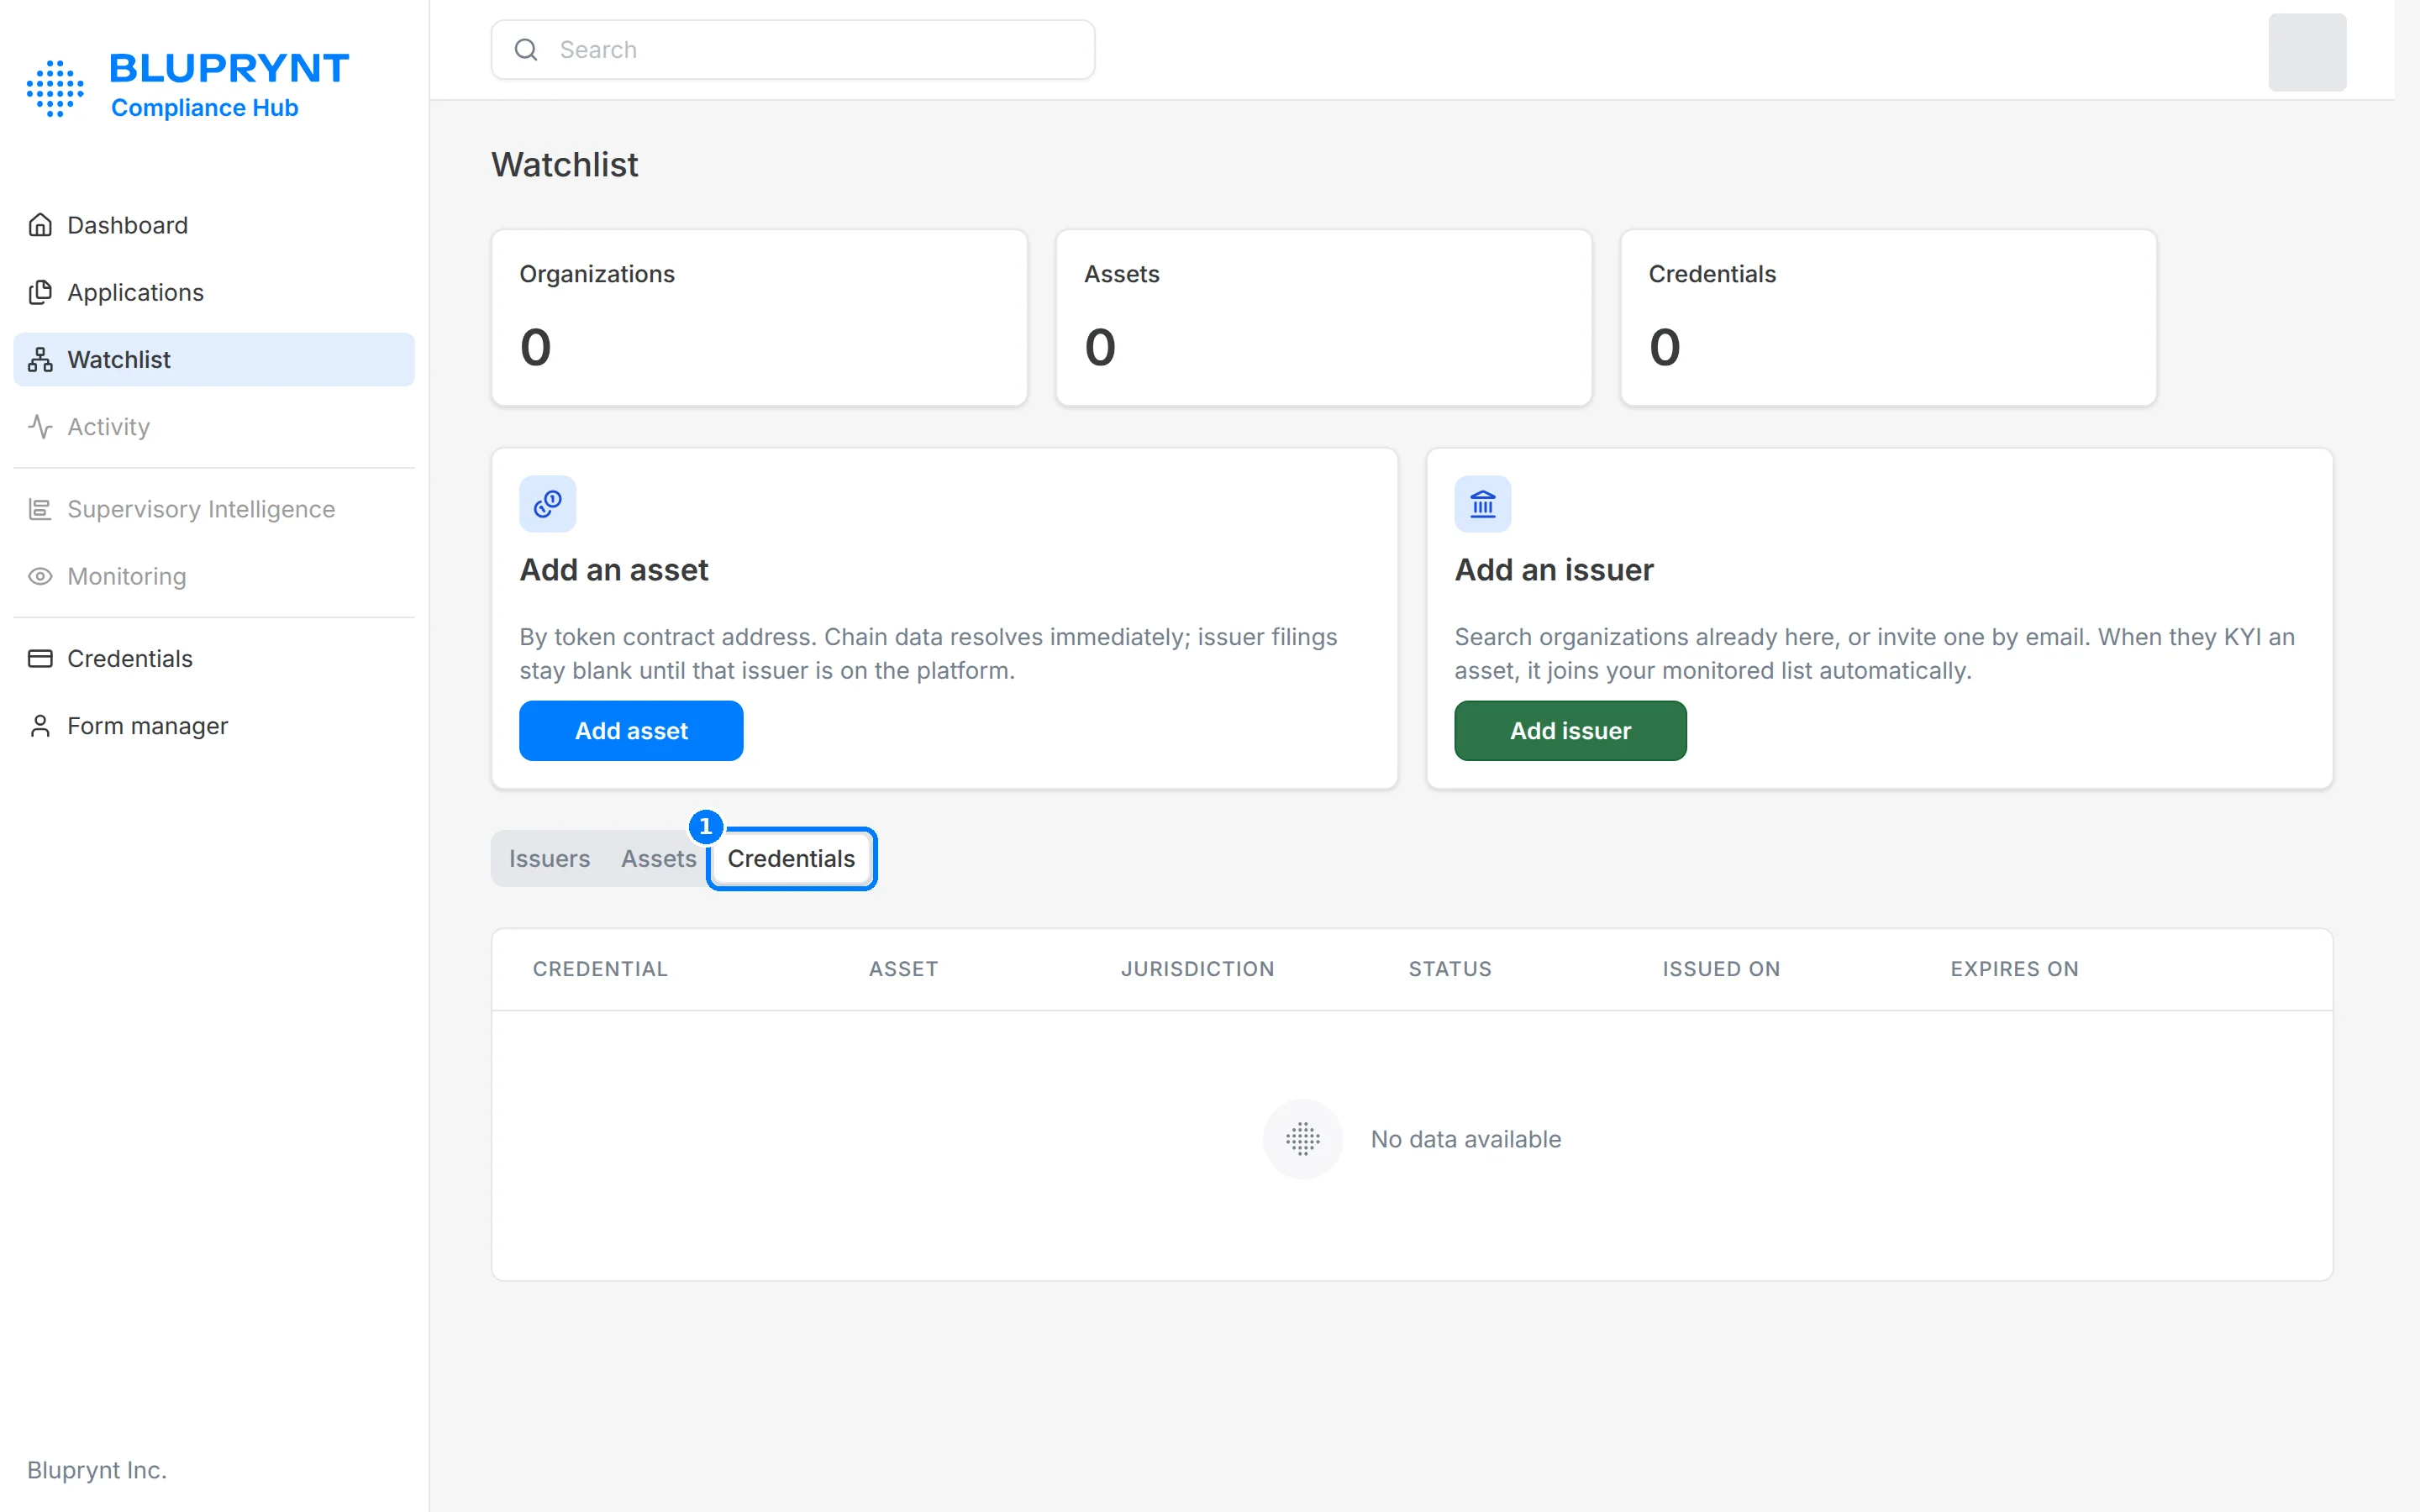Click the profile avatar placeholder in top right
The height and width of the screenshot is (1512, 2420).
tap(2306, 52)
